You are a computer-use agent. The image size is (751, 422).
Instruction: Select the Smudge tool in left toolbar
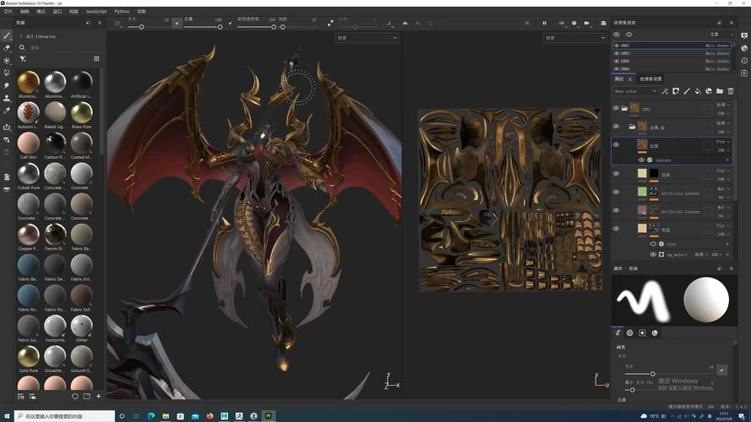(x=7, y=85)
